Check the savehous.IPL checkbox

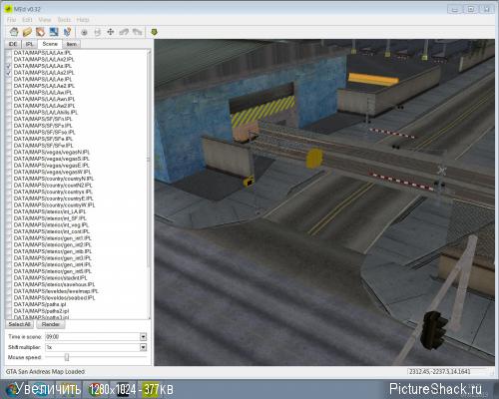pos(9,284)
